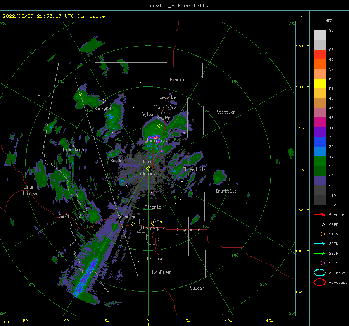Select the yellow diamond marker below Cochrane
The width and height of the screenshot is (349, 326).
click(x=133, y=224)
